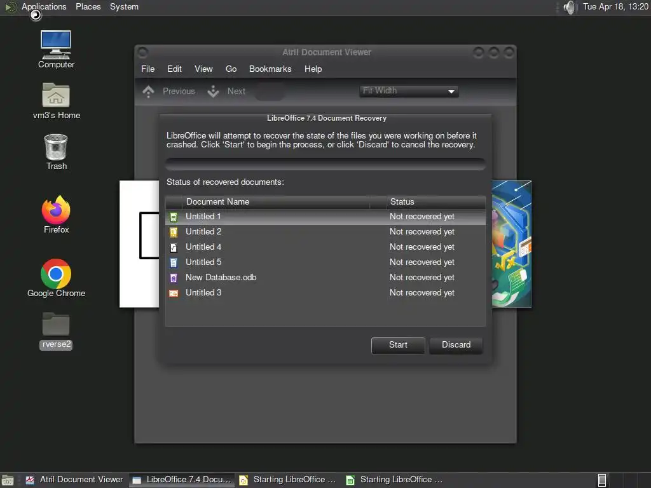
Task: Select the rverse2 folder on desktop
Action: [56, 330]
